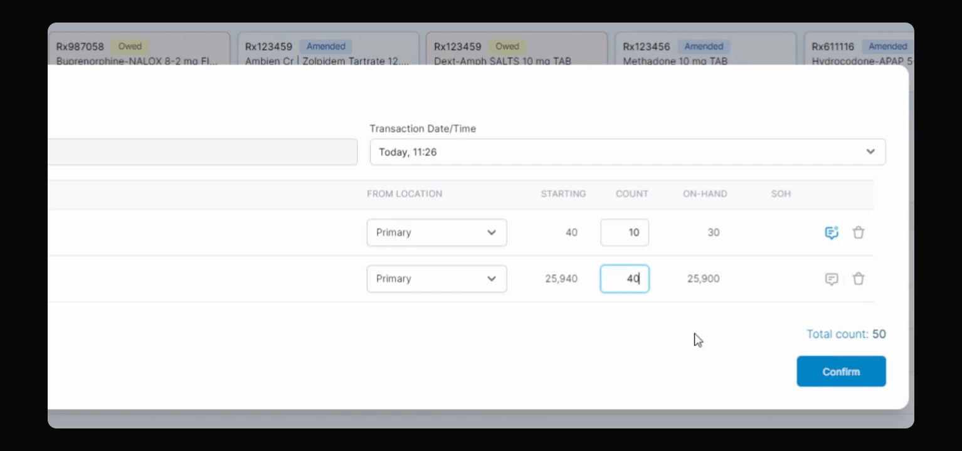Open the Rx123456 Methadone prescription card

[x=706, y=49]
